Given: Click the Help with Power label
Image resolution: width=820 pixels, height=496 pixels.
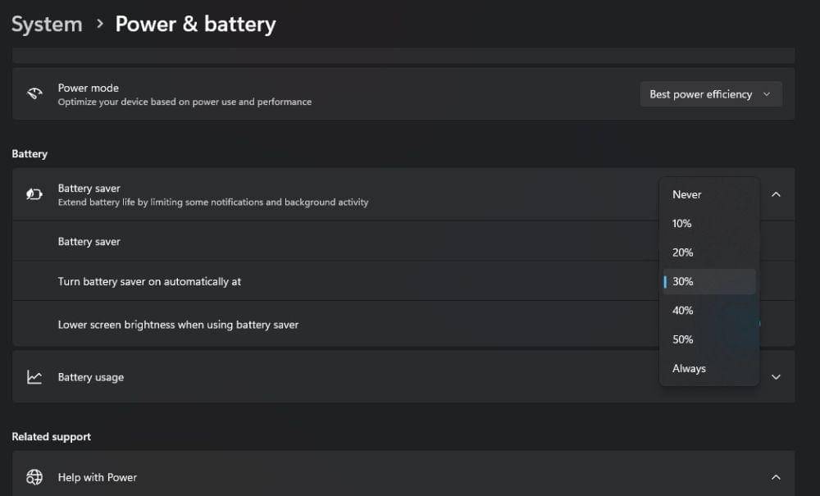Looking at the screenshot, I should pos(98,477).
